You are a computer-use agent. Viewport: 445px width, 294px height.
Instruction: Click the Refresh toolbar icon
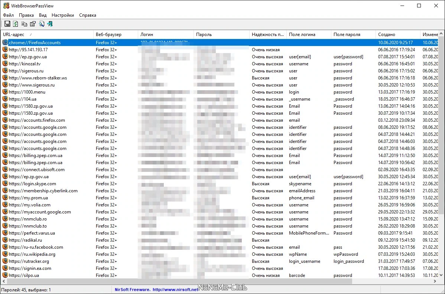(16, 24)
